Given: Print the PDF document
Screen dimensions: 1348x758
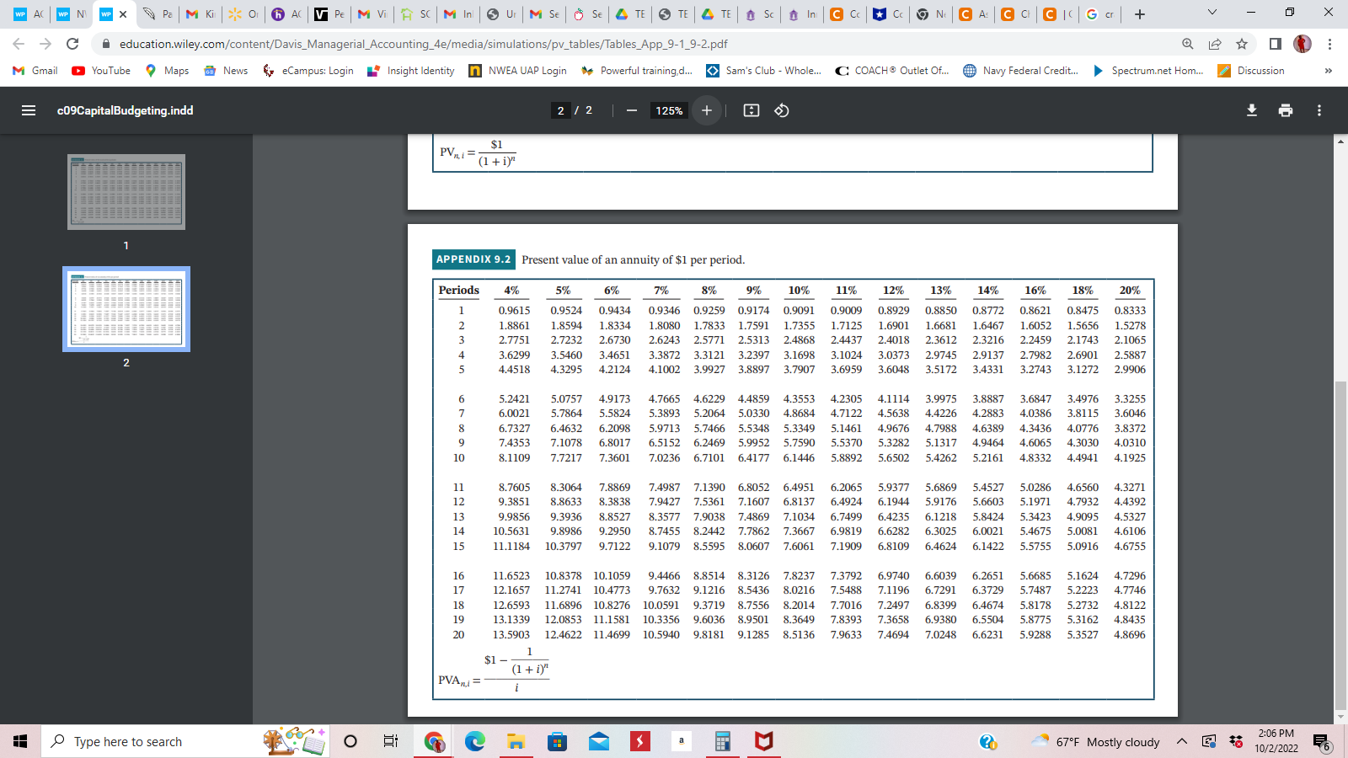Looking at the screenshot, I should tap(1286, 110).
